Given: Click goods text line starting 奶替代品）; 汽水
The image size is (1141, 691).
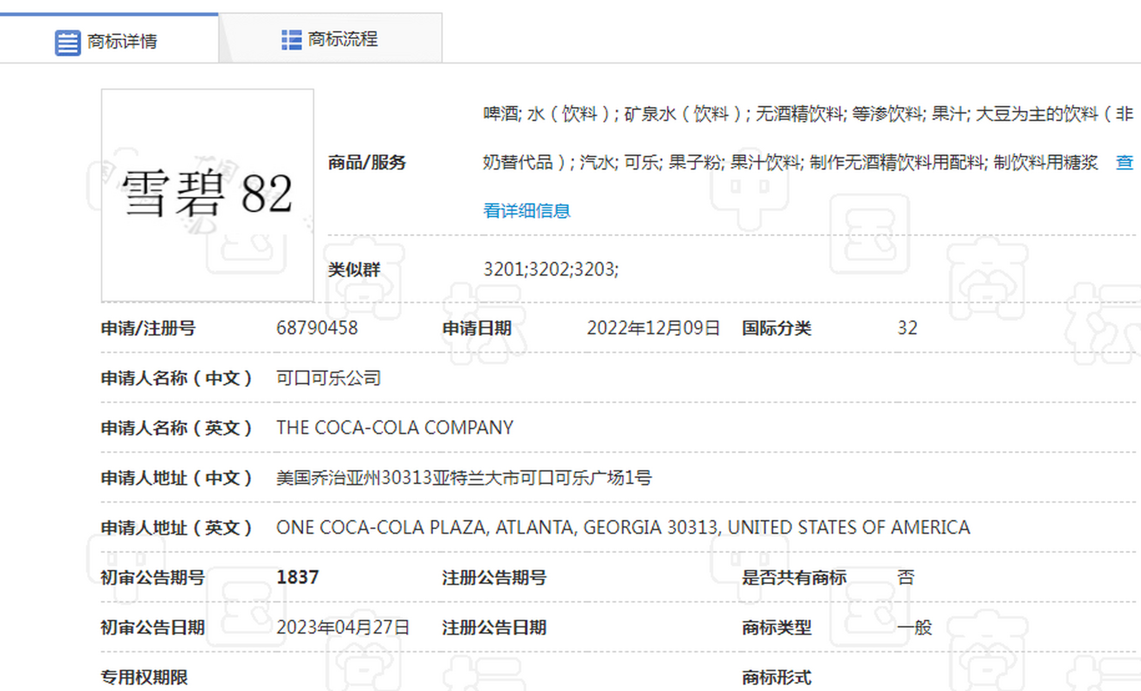Looking at the screenshot, I should tap(790, 162).
